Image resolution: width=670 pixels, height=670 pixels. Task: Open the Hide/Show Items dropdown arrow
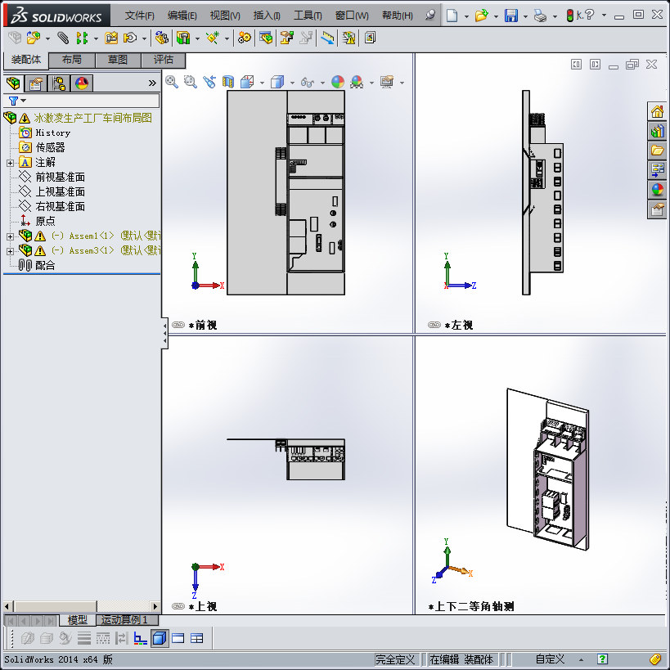coord(322,83)
